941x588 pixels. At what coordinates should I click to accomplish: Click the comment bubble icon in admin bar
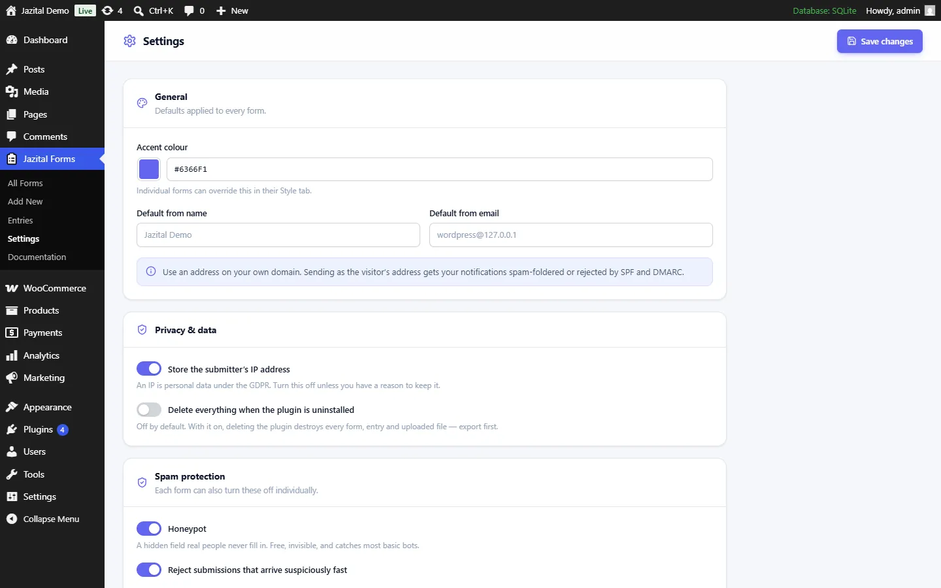coord(189,10)
